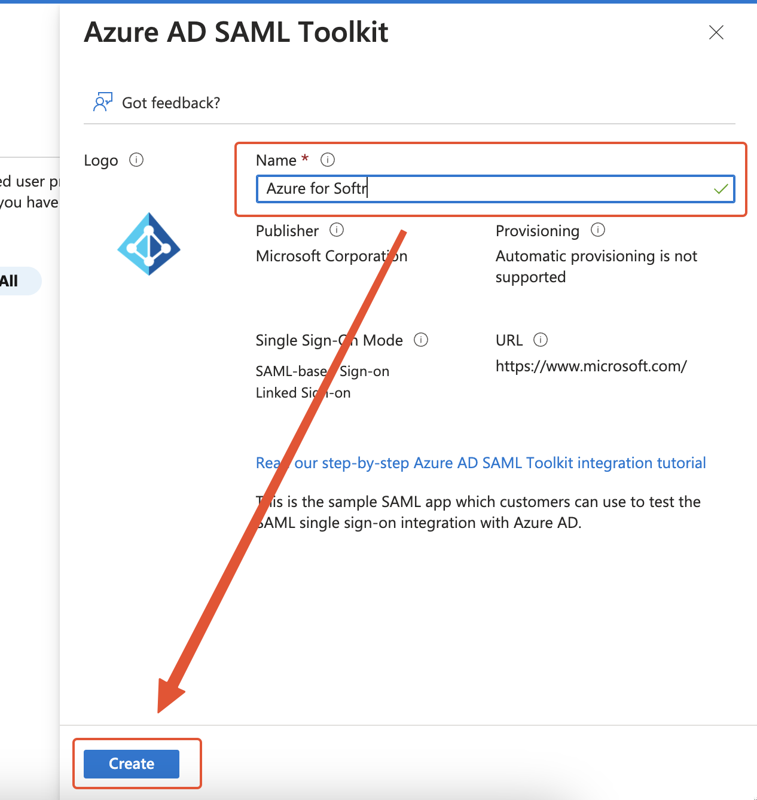Click the Azure AD SAML Toolkit logo
757x800 pixels.
(x=149, y=244)
